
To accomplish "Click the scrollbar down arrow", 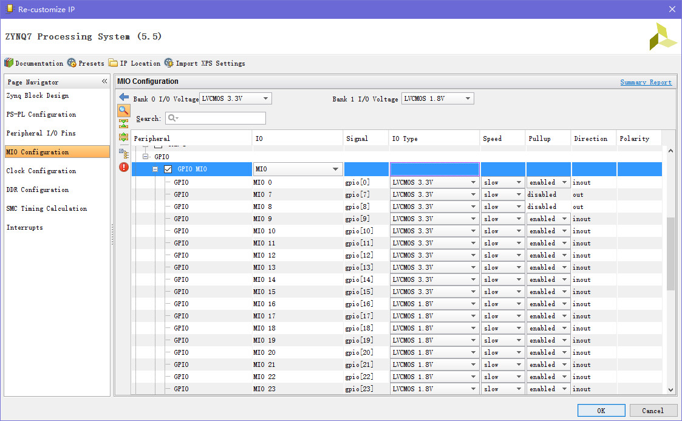I will pos(670,390).
